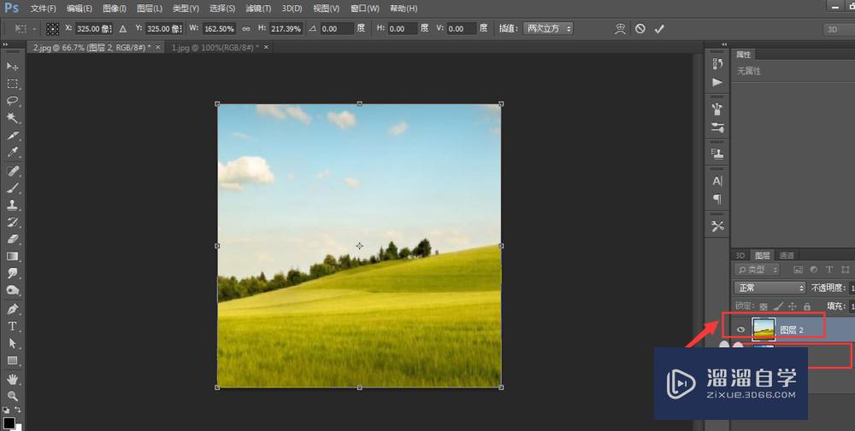Expand the toolbox with the double-arrow
Image resolution: width=855 pixels, height=431 pixels.
pos(5,44)
